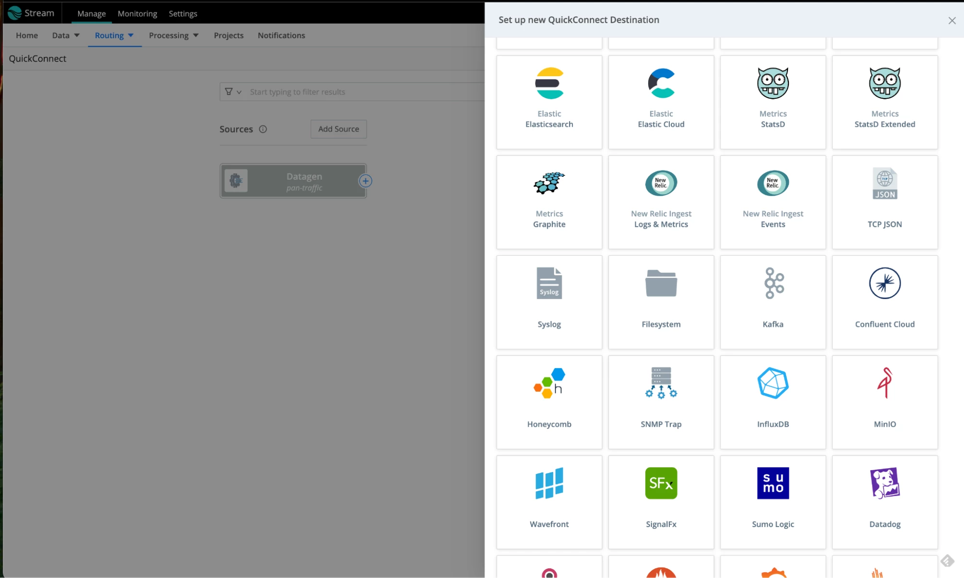
Task: Switch to the Manage tab
Action: tap(92, 13)
